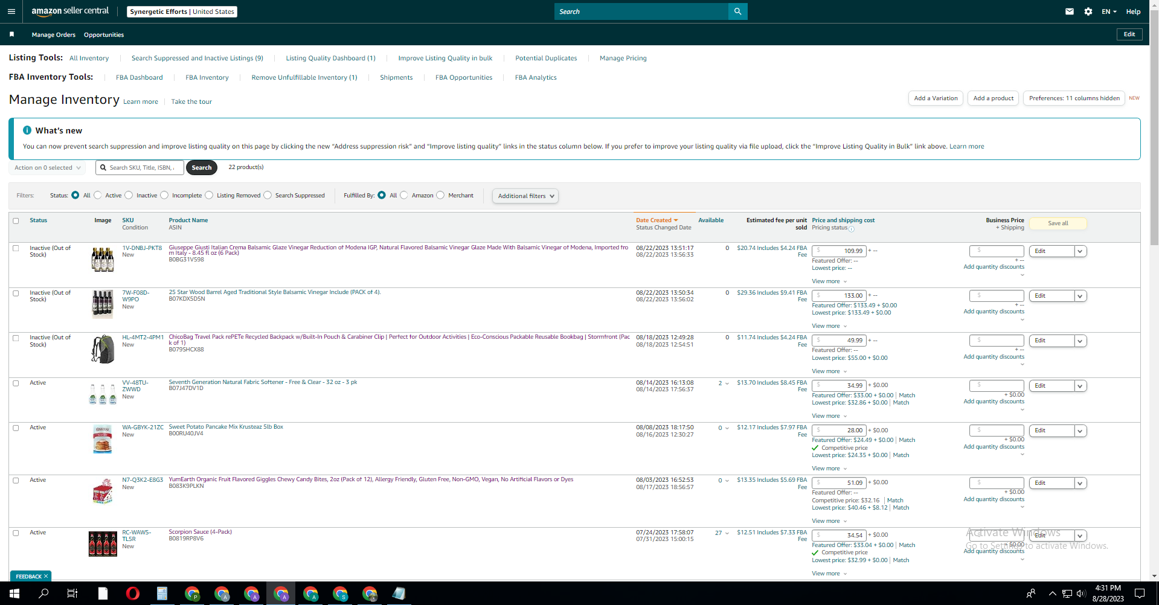The width and height of the screenshot is (1159, 605).
Task: Expand available quantity chevron for Scorpion Sauce
Action: 727,533
